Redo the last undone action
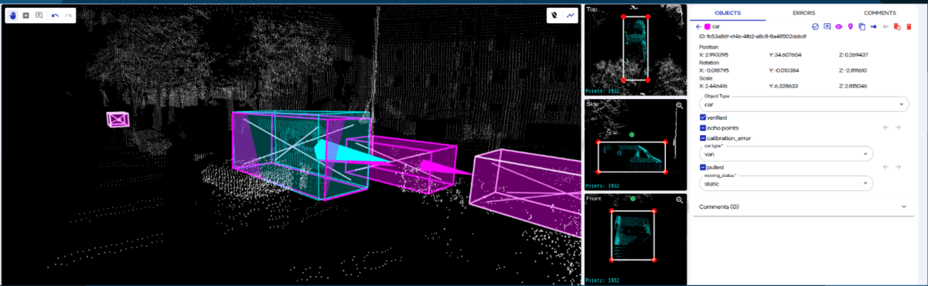 click(68, 15)
